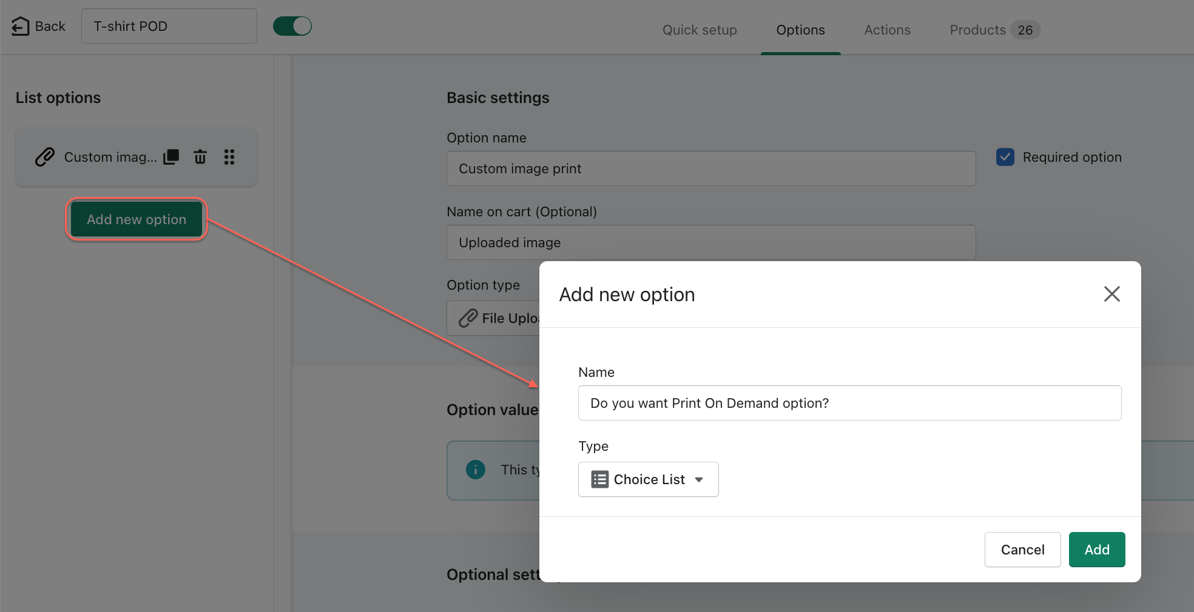Click the Choice List icon in Type selector

(x=600, y=479)
